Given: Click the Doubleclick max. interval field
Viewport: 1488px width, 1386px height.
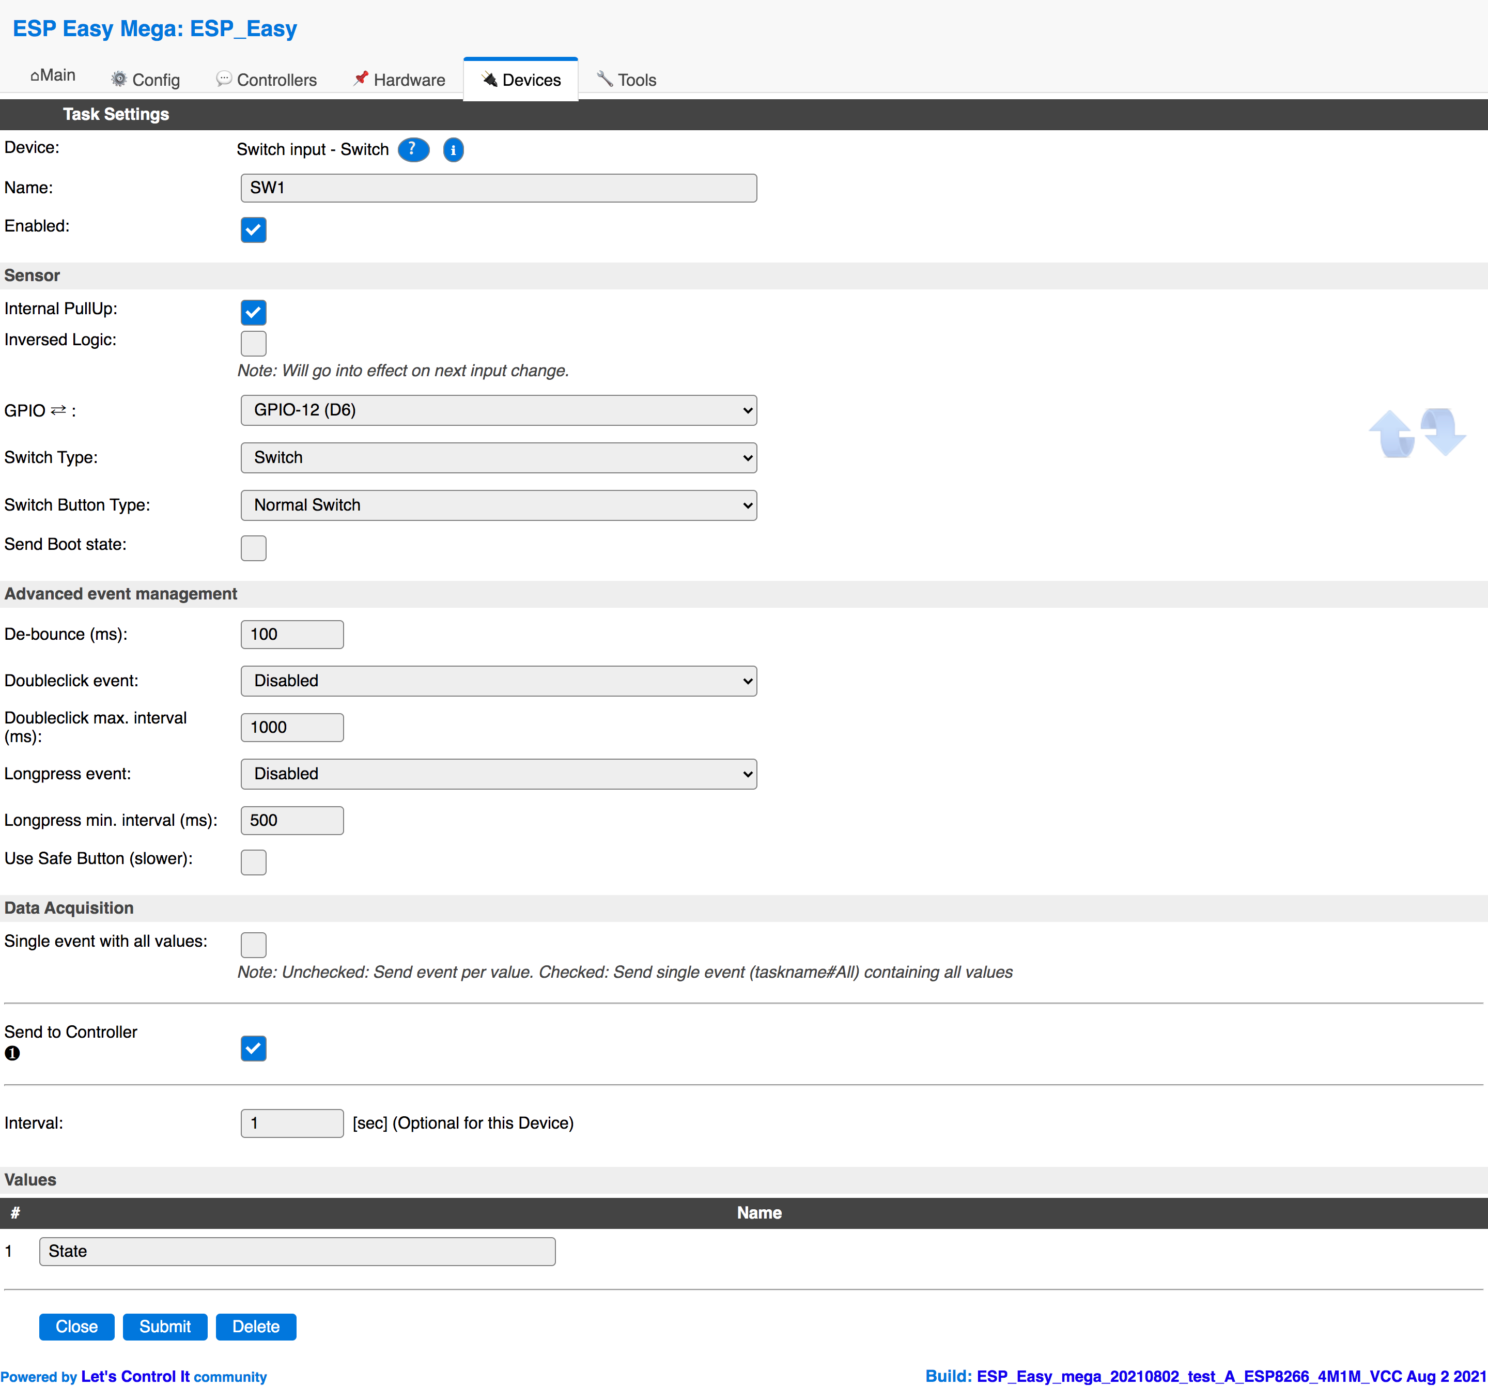Looking at the screenshot, I should click(x=292, y=727).
